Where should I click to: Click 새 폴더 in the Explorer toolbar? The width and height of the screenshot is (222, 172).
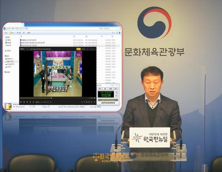tap(29, 33)
